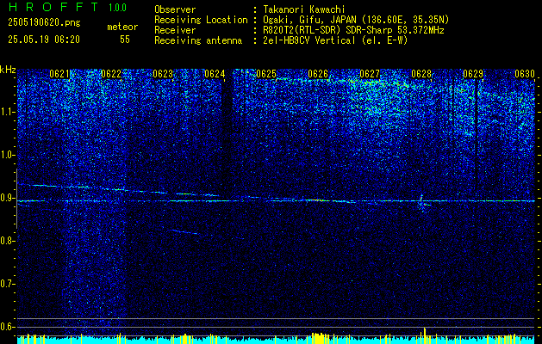Click the date stamp 25.05.19 06:20
Screen dimensions: 542x344
point(44,40)
